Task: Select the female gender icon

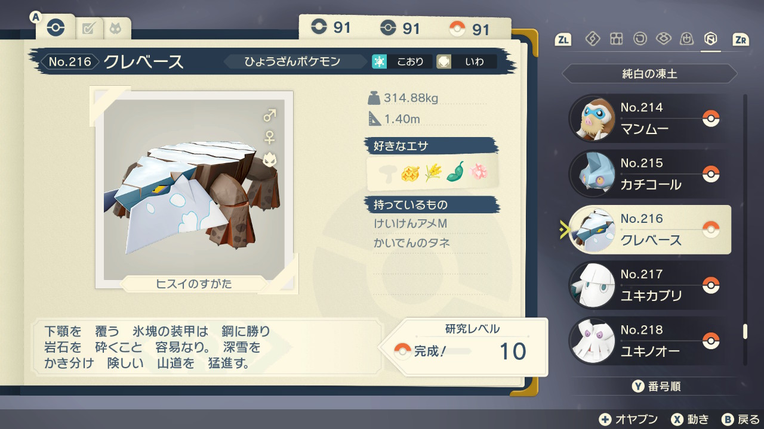Action: [270, 138]
